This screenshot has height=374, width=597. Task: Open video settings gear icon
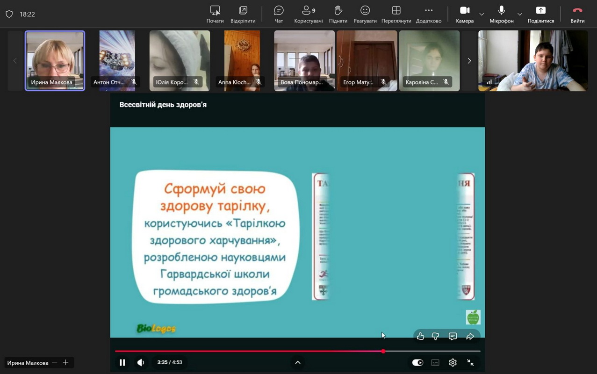(x=453, y=362)
